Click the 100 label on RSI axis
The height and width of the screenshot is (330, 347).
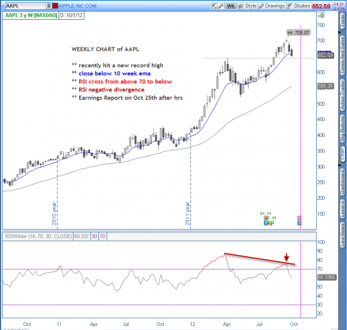pyautogui.click(x=321, y=242)
